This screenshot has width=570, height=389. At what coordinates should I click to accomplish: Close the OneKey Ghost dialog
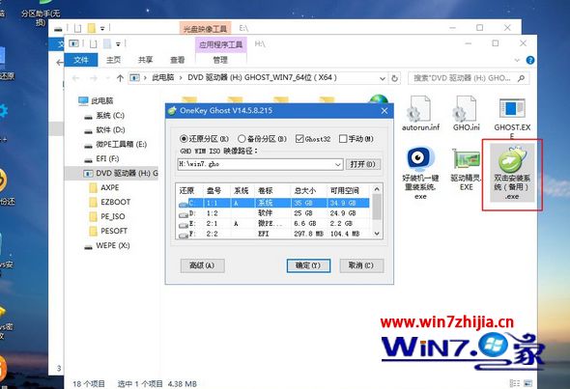point(385,111)
